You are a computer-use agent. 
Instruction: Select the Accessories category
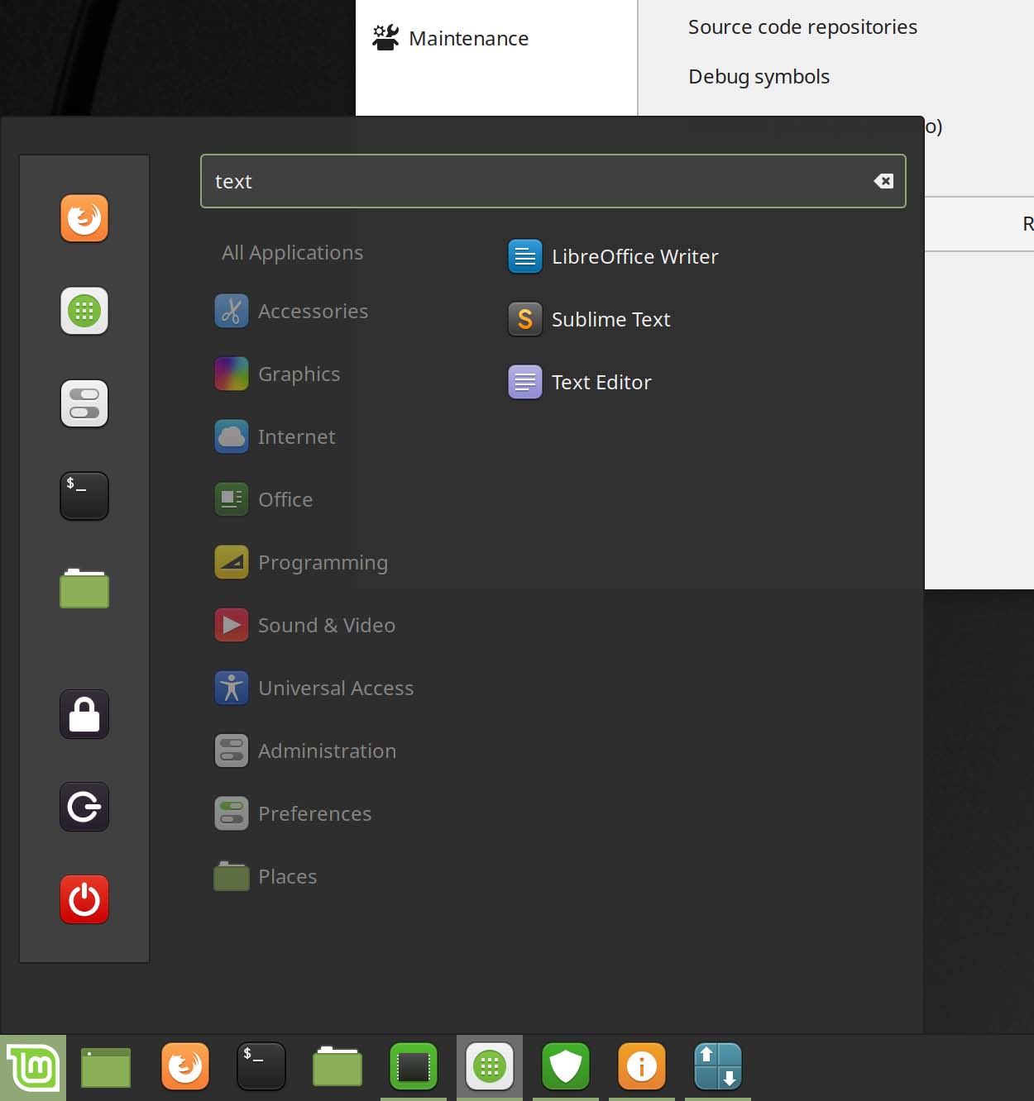(x=313, y=311)
